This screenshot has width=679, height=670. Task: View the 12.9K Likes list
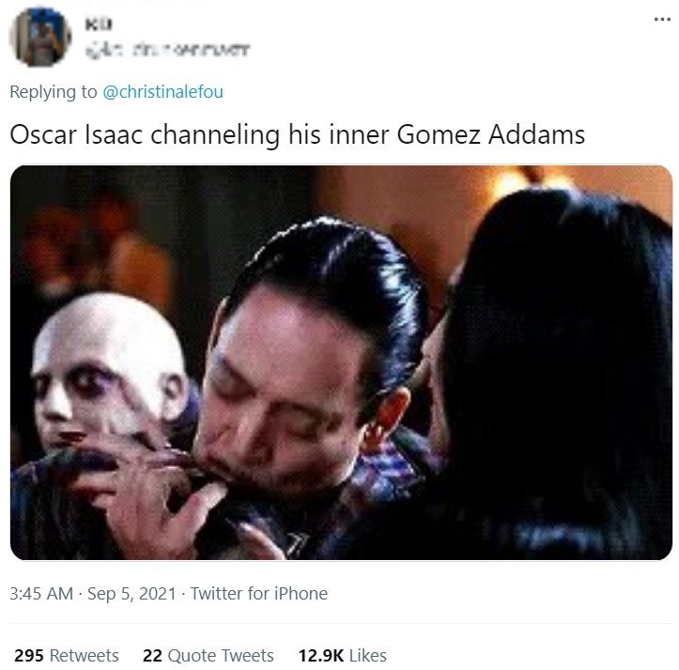pos(343,656)
